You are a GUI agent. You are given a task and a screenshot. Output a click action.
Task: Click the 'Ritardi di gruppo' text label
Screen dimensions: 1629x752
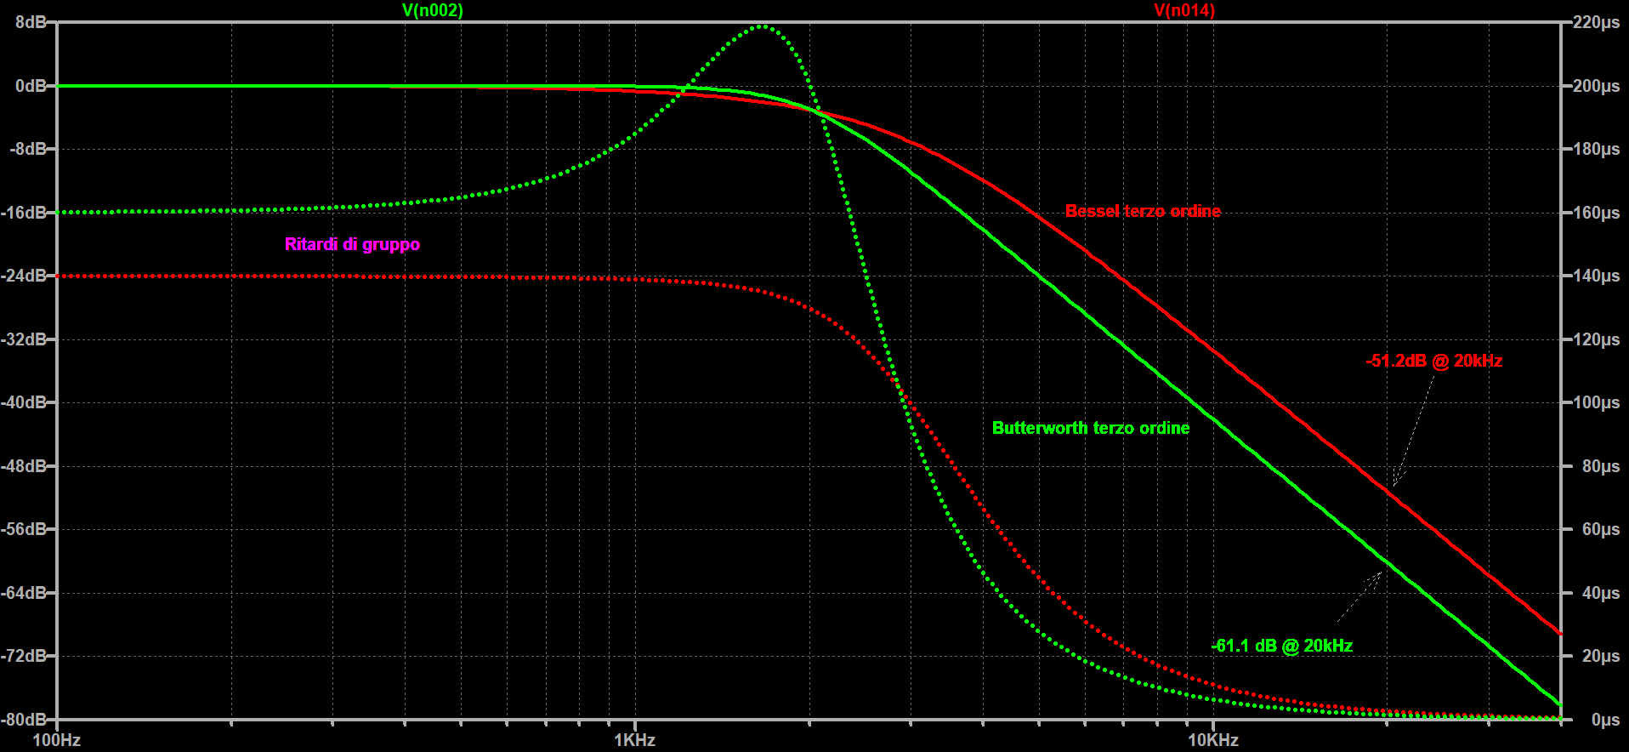[352, 244]
